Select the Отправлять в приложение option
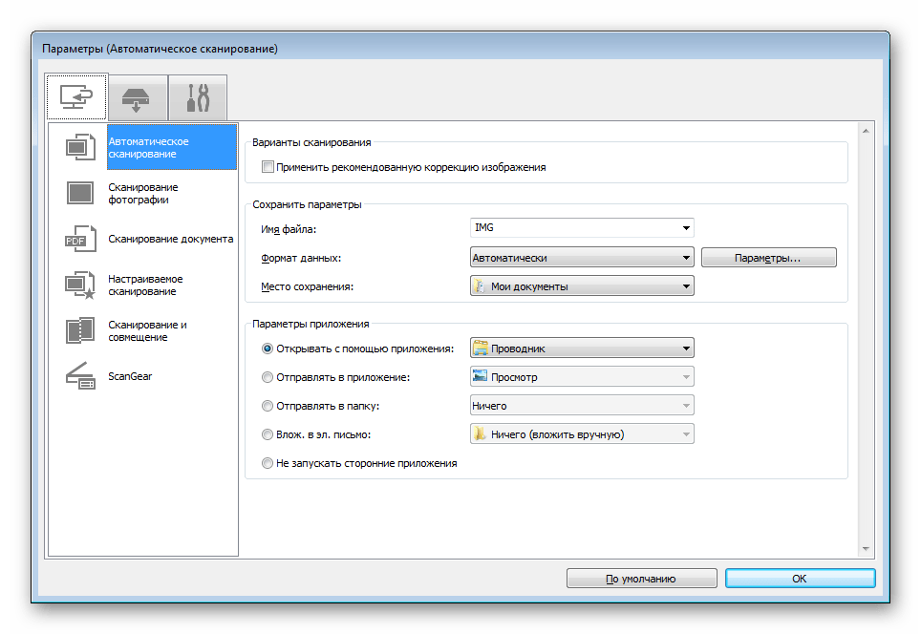Image resolution: width=921 pixels, height=634 pixels. coord(268,376)
